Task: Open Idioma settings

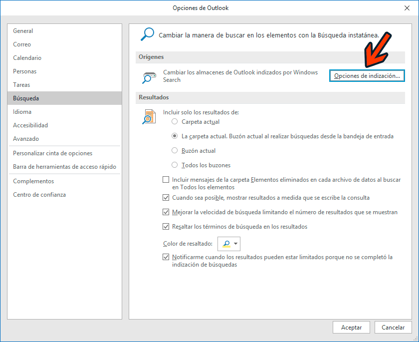Action: [x=65, y=112]
